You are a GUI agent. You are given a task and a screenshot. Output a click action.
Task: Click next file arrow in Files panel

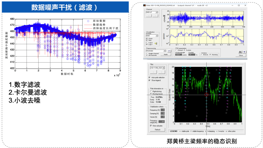[x=161, y=72]
